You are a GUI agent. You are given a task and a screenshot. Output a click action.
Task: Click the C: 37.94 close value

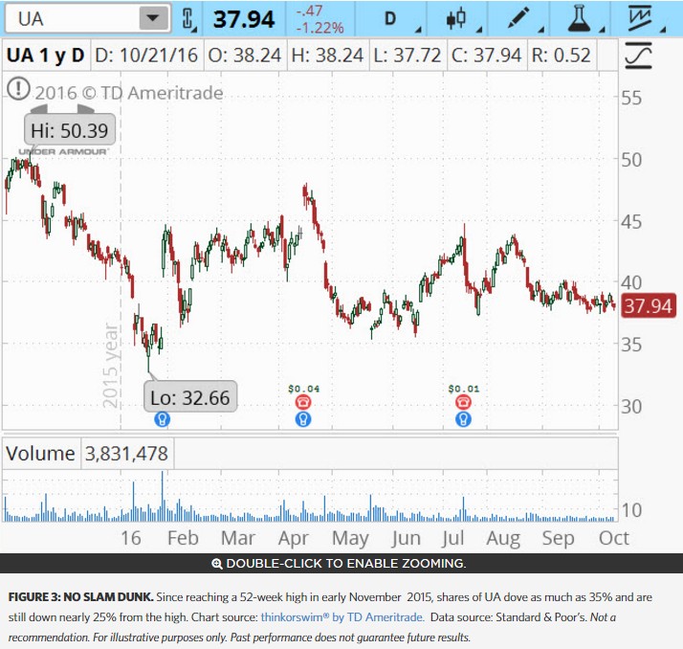point(486,56)
